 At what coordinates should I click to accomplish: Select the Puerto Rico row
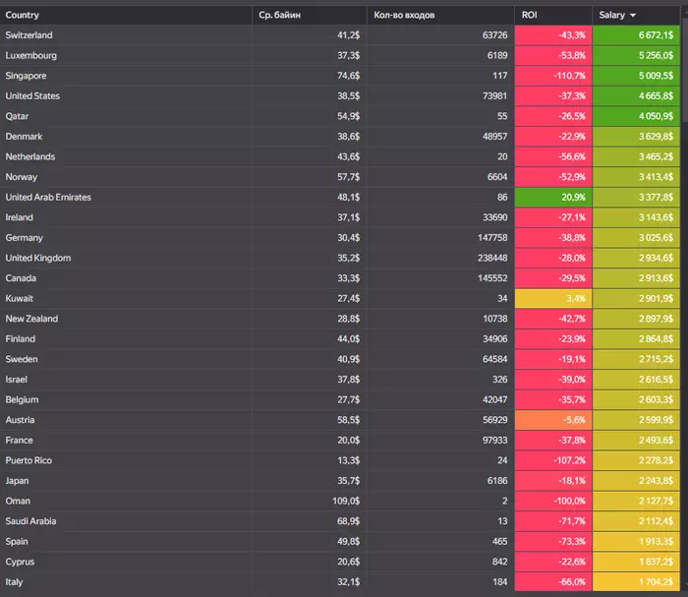pos(340,460)
